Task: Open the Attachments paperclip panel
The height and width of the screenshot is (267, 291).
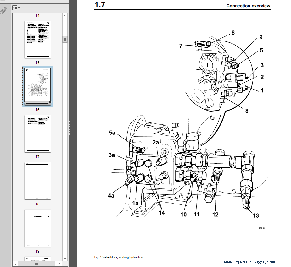Action: 3,10
